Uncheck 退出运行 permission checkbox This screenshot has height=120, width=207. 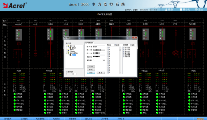click(x=124, y=51)
